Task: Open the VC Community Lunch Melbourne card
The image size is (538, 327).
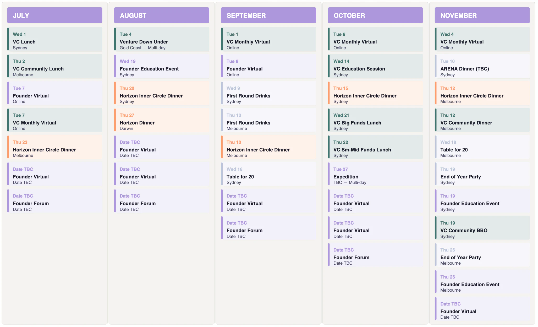Action: [54, 67]
